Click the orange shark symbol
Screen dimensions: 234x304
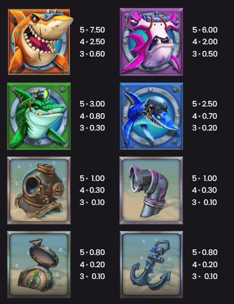pos(39,41)
